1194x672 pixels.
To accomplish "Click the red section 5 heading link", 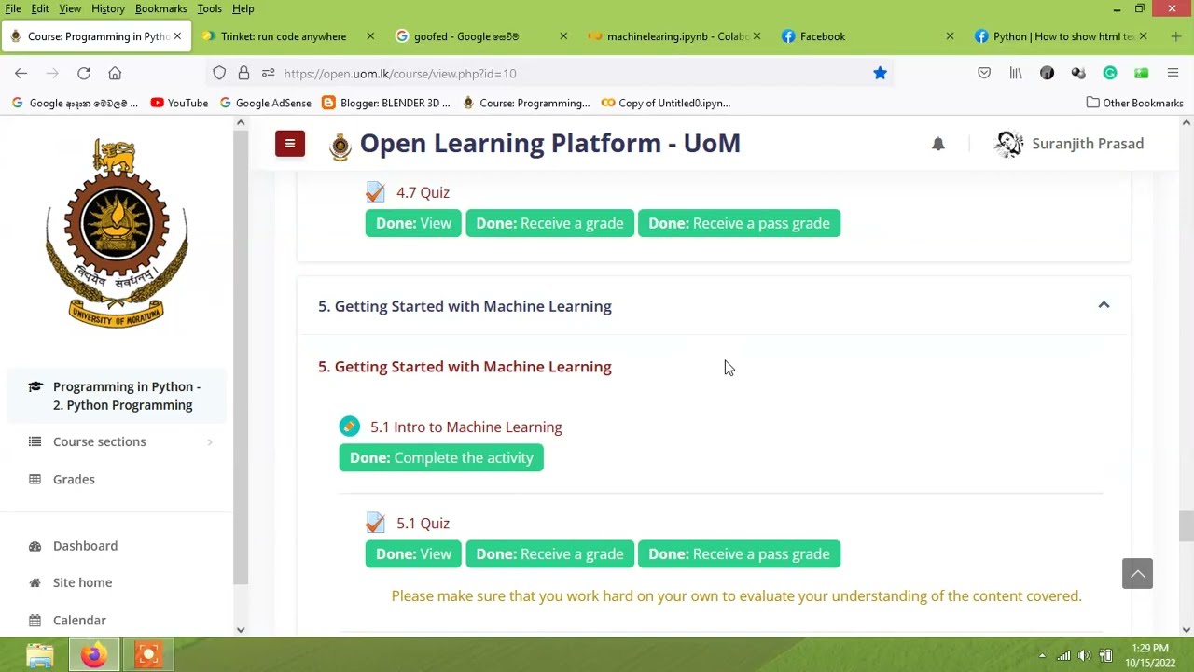I will click(465, 367).
